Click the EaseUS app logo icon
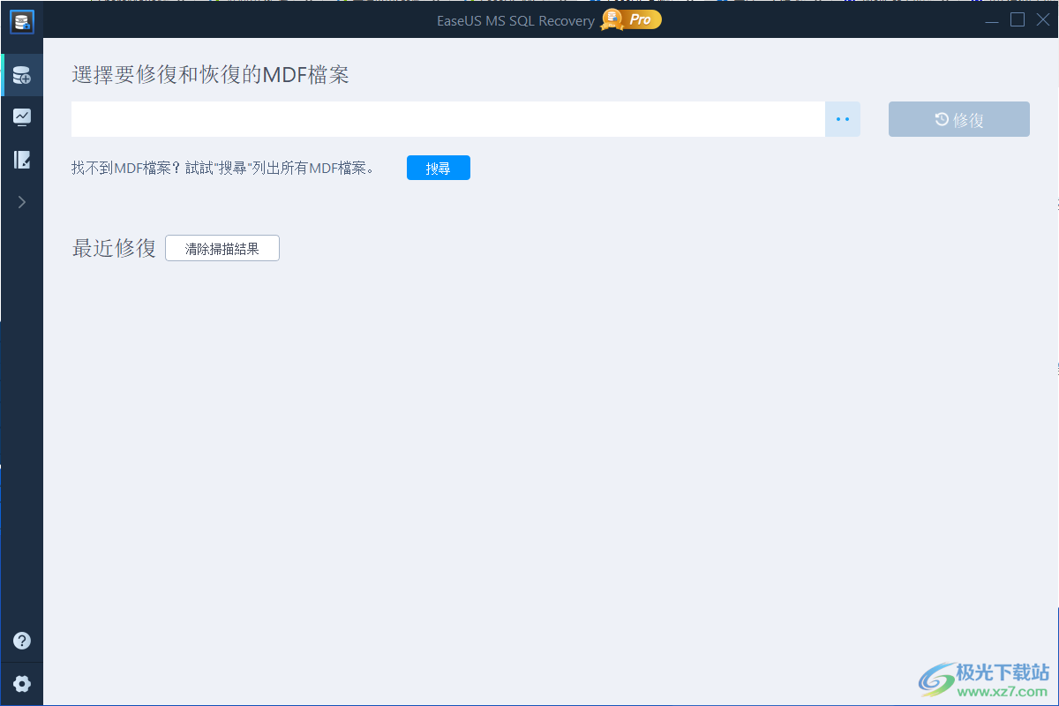 [22, 22]
